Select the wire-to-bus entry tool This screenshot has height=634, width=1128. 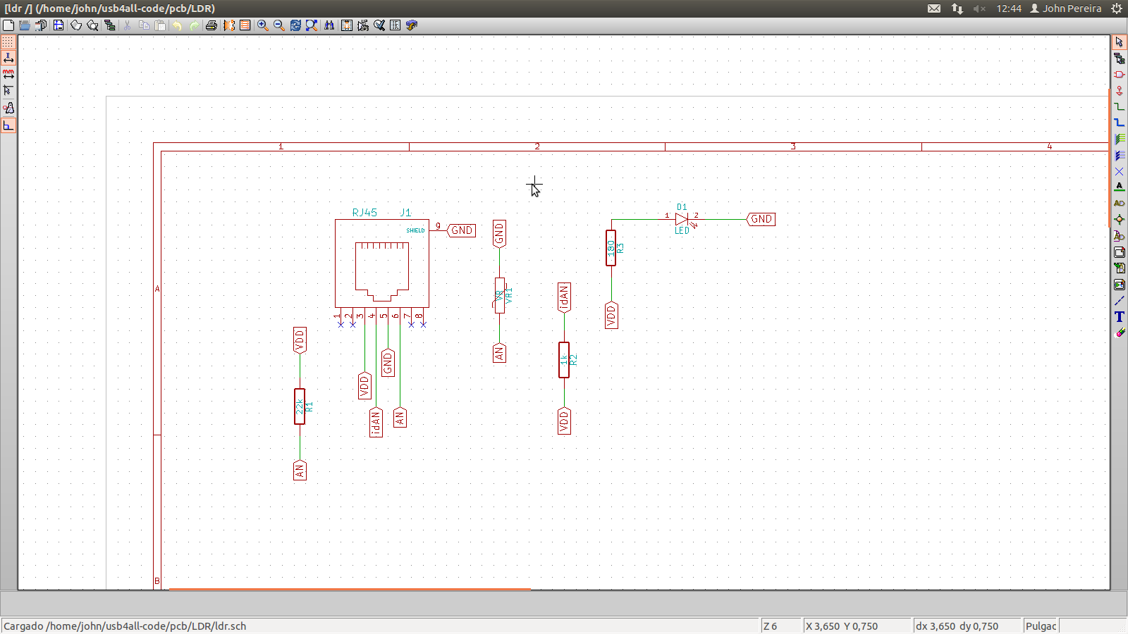point(1120,139)
